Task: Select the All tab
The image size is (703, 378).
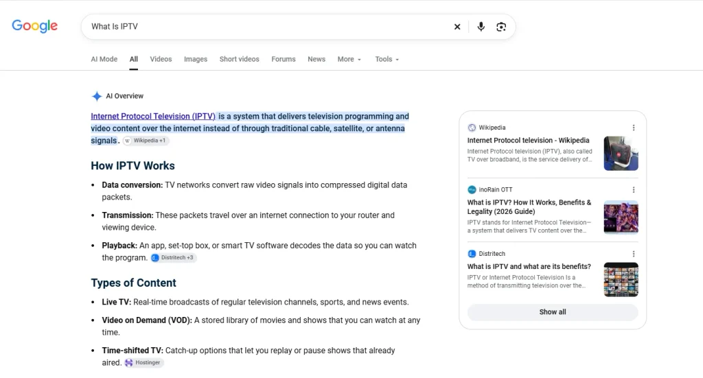Action: 134,59
